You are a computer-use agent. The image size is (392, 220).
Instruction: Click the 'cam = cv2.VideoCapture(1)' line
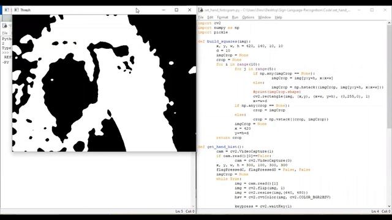click(x=245, y=152)
